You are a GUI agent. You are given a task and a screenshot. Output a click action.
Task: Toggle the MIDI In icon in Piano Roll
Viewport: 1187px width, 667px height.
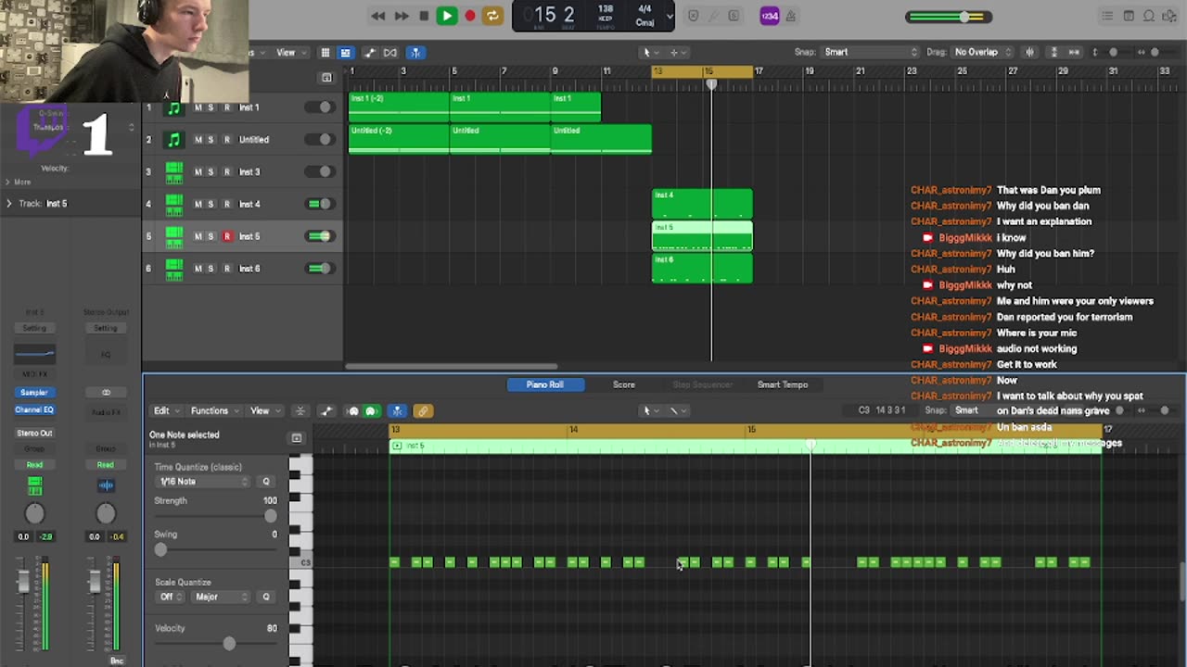[x=353, y=411]
